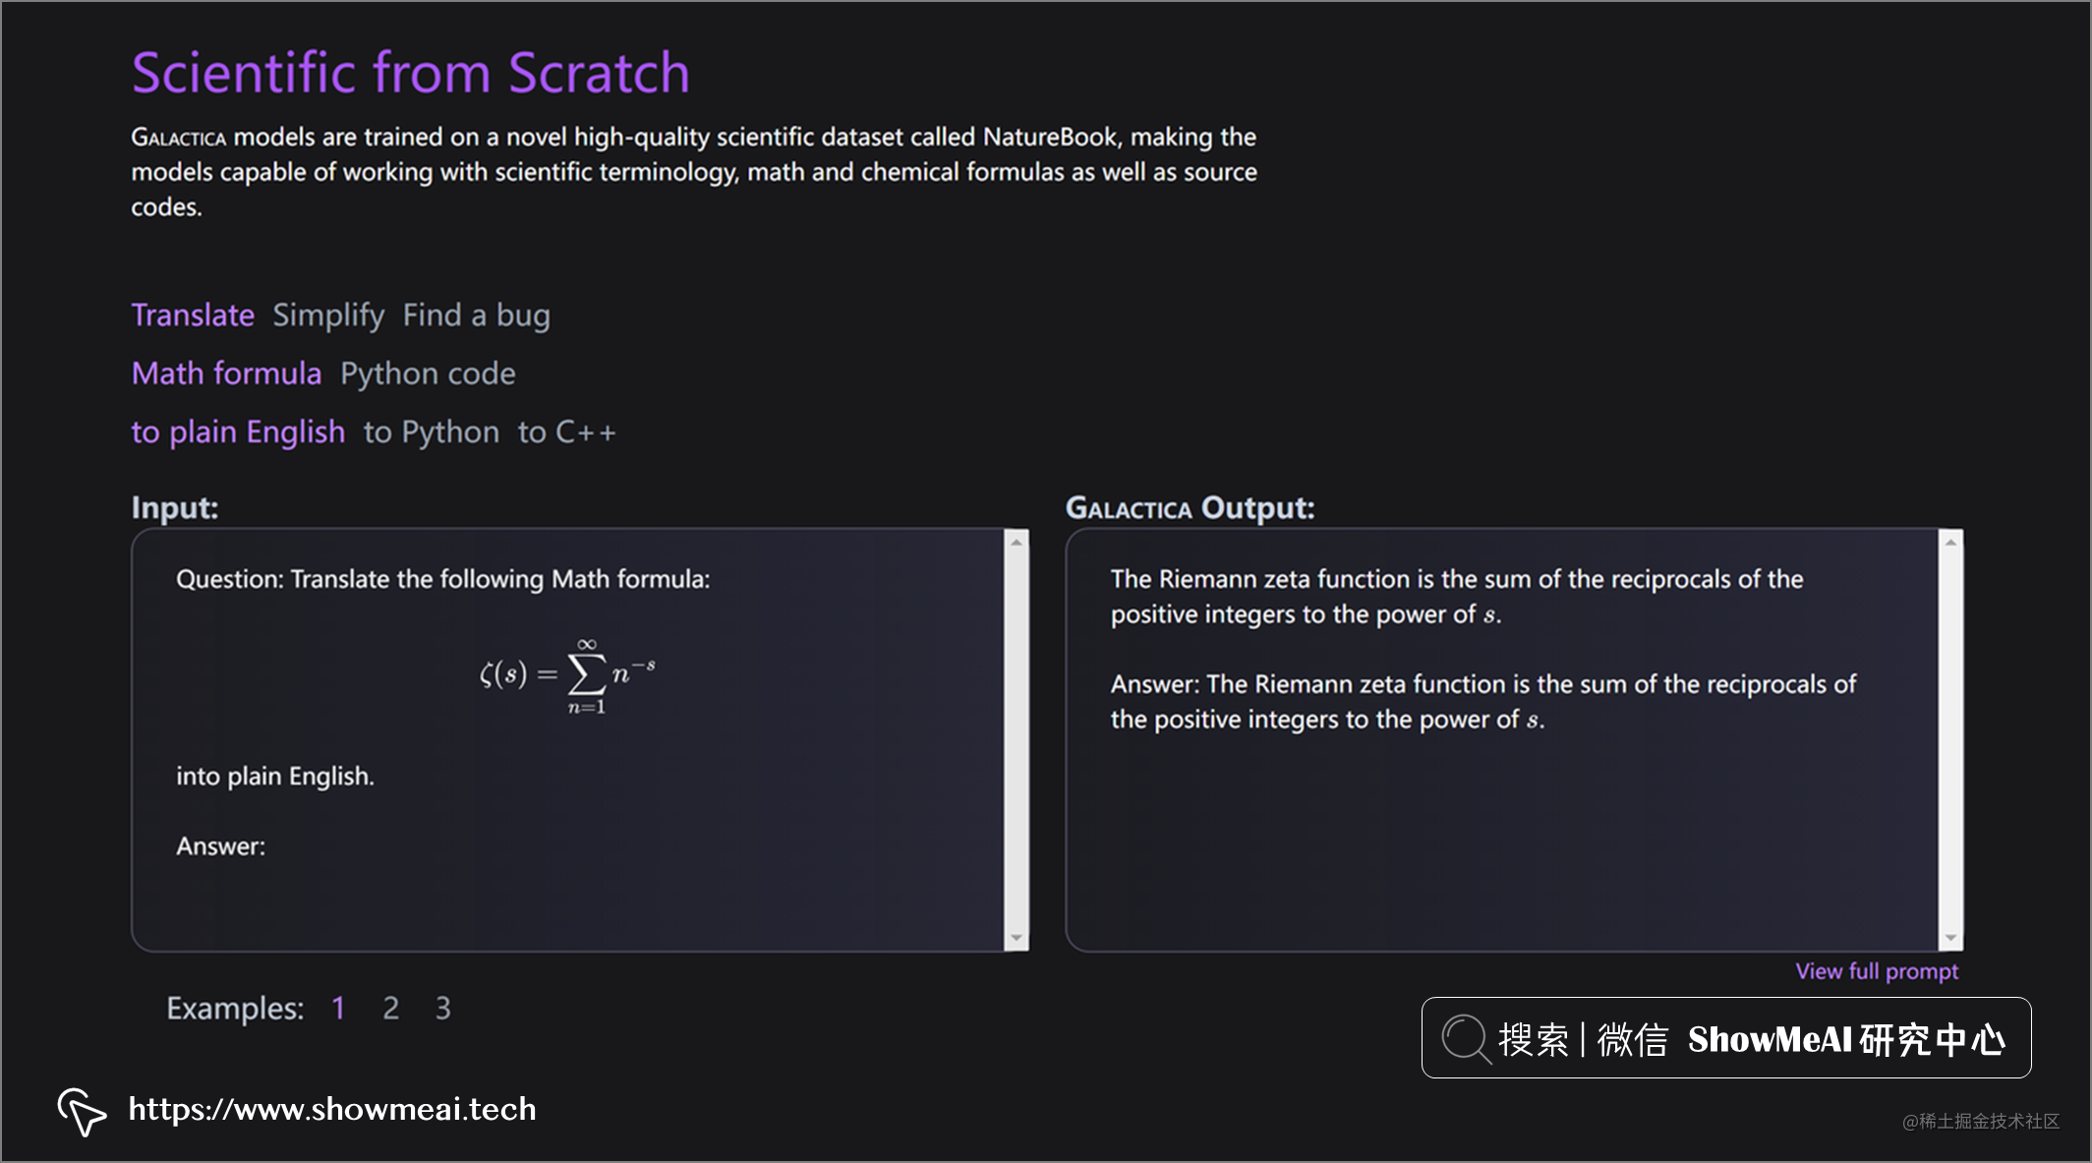The width and height of the screenshot is (2092, 1163).
Task: Pick the Python code option
Action: [428, 374]
